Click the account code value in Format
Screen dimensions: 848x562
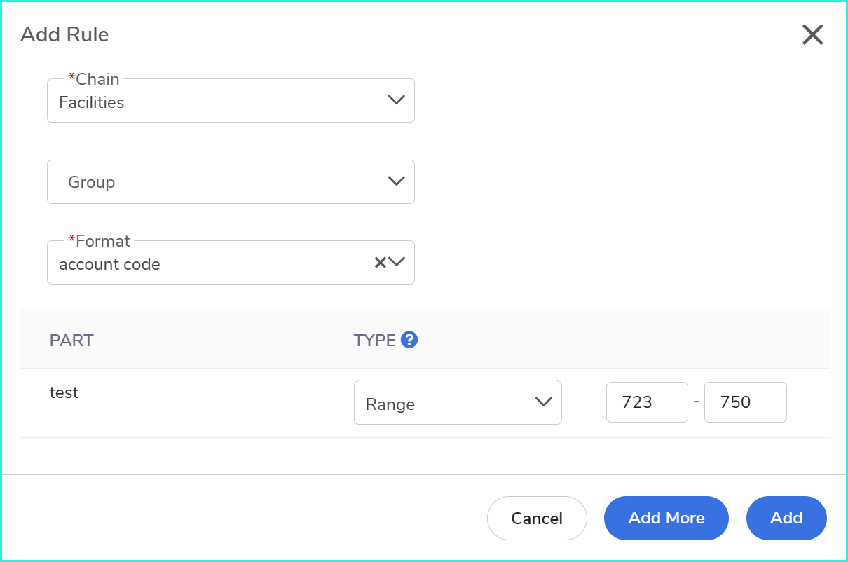(x=109, y=264)
